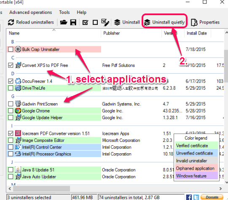Screen dimensions: 228x200
Task: Click the Intel(R) Control Center icon
Action: tap(18, 147)
